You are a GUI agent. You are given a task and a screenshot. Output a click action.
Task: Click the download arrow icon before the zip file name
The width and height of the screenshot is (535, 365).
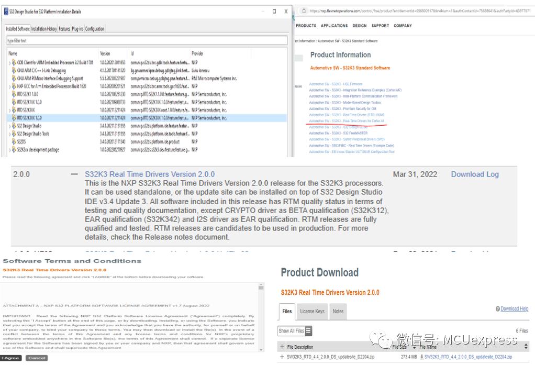point(422,357)
